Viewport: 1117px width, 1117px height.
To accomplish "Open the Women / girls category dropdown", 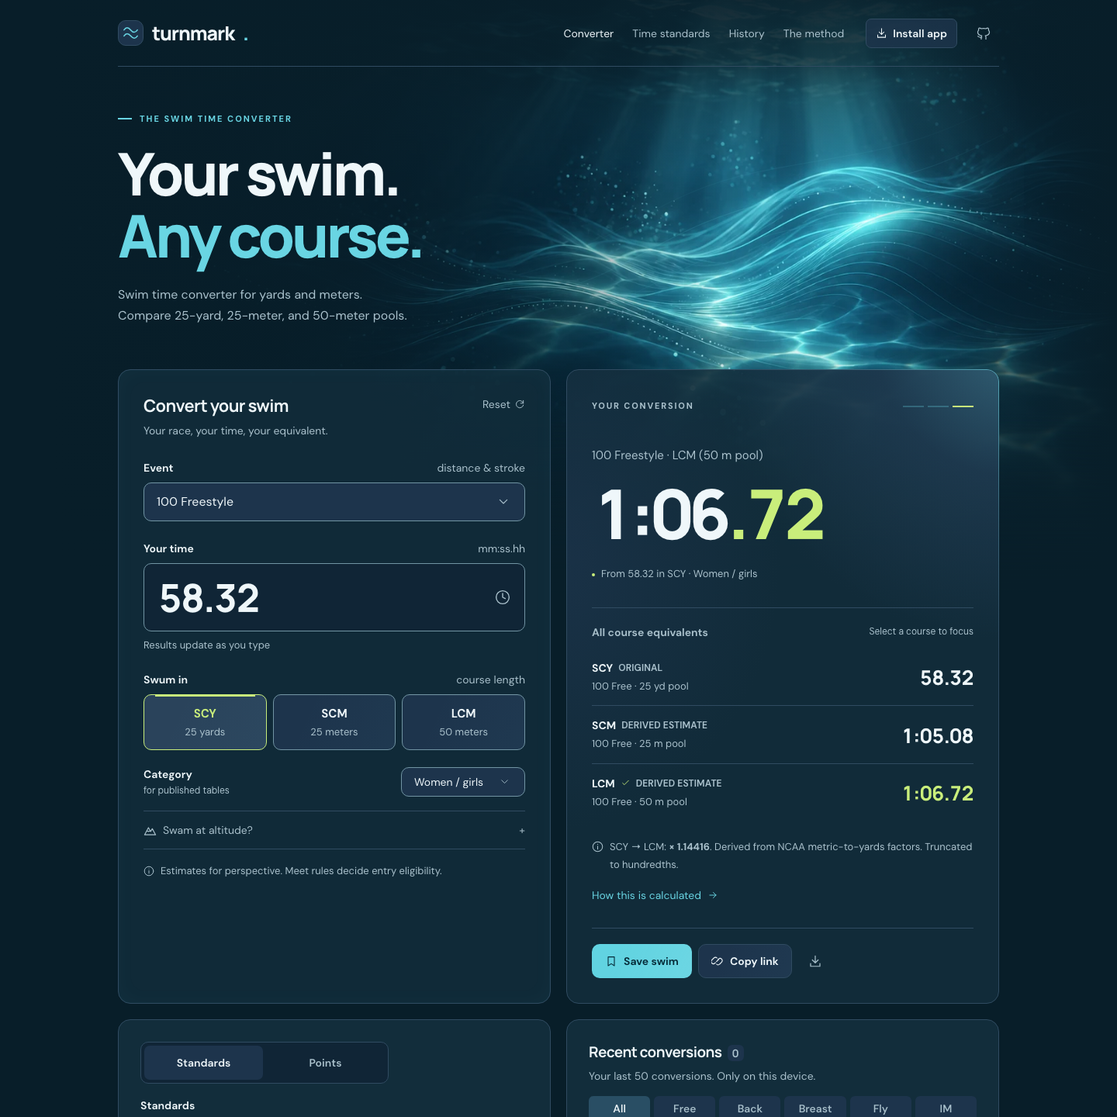I will point(463,782).
